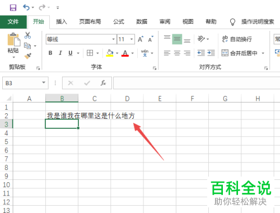Open the 审阅 tab
Image resolution: width=280 pixels, height=213 pixels.
coord(165,22)
